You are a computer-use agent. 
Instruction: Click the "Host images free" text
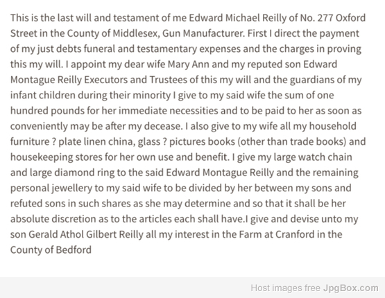coord(285,288)
